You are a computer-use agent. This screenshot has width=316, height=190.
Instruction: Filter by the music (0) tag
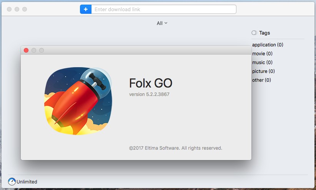click(262, 63)
